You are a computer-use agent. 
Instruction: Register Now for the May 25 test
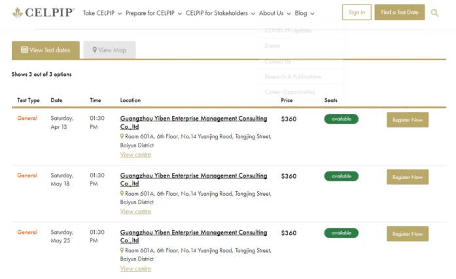[408, 234]
